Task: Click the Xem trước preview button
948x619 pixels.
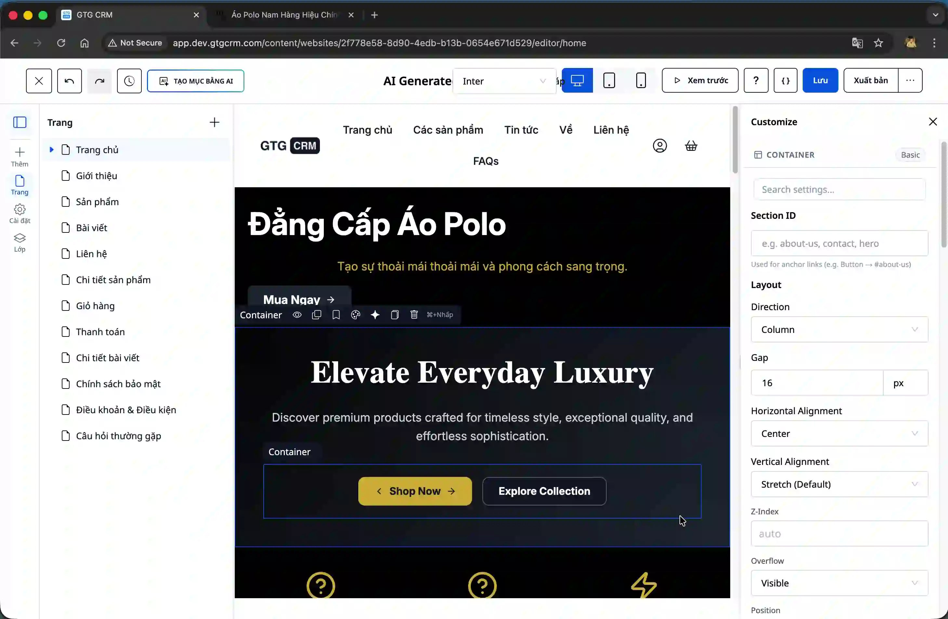Action: pyautogui.click(x=699, y=80)
